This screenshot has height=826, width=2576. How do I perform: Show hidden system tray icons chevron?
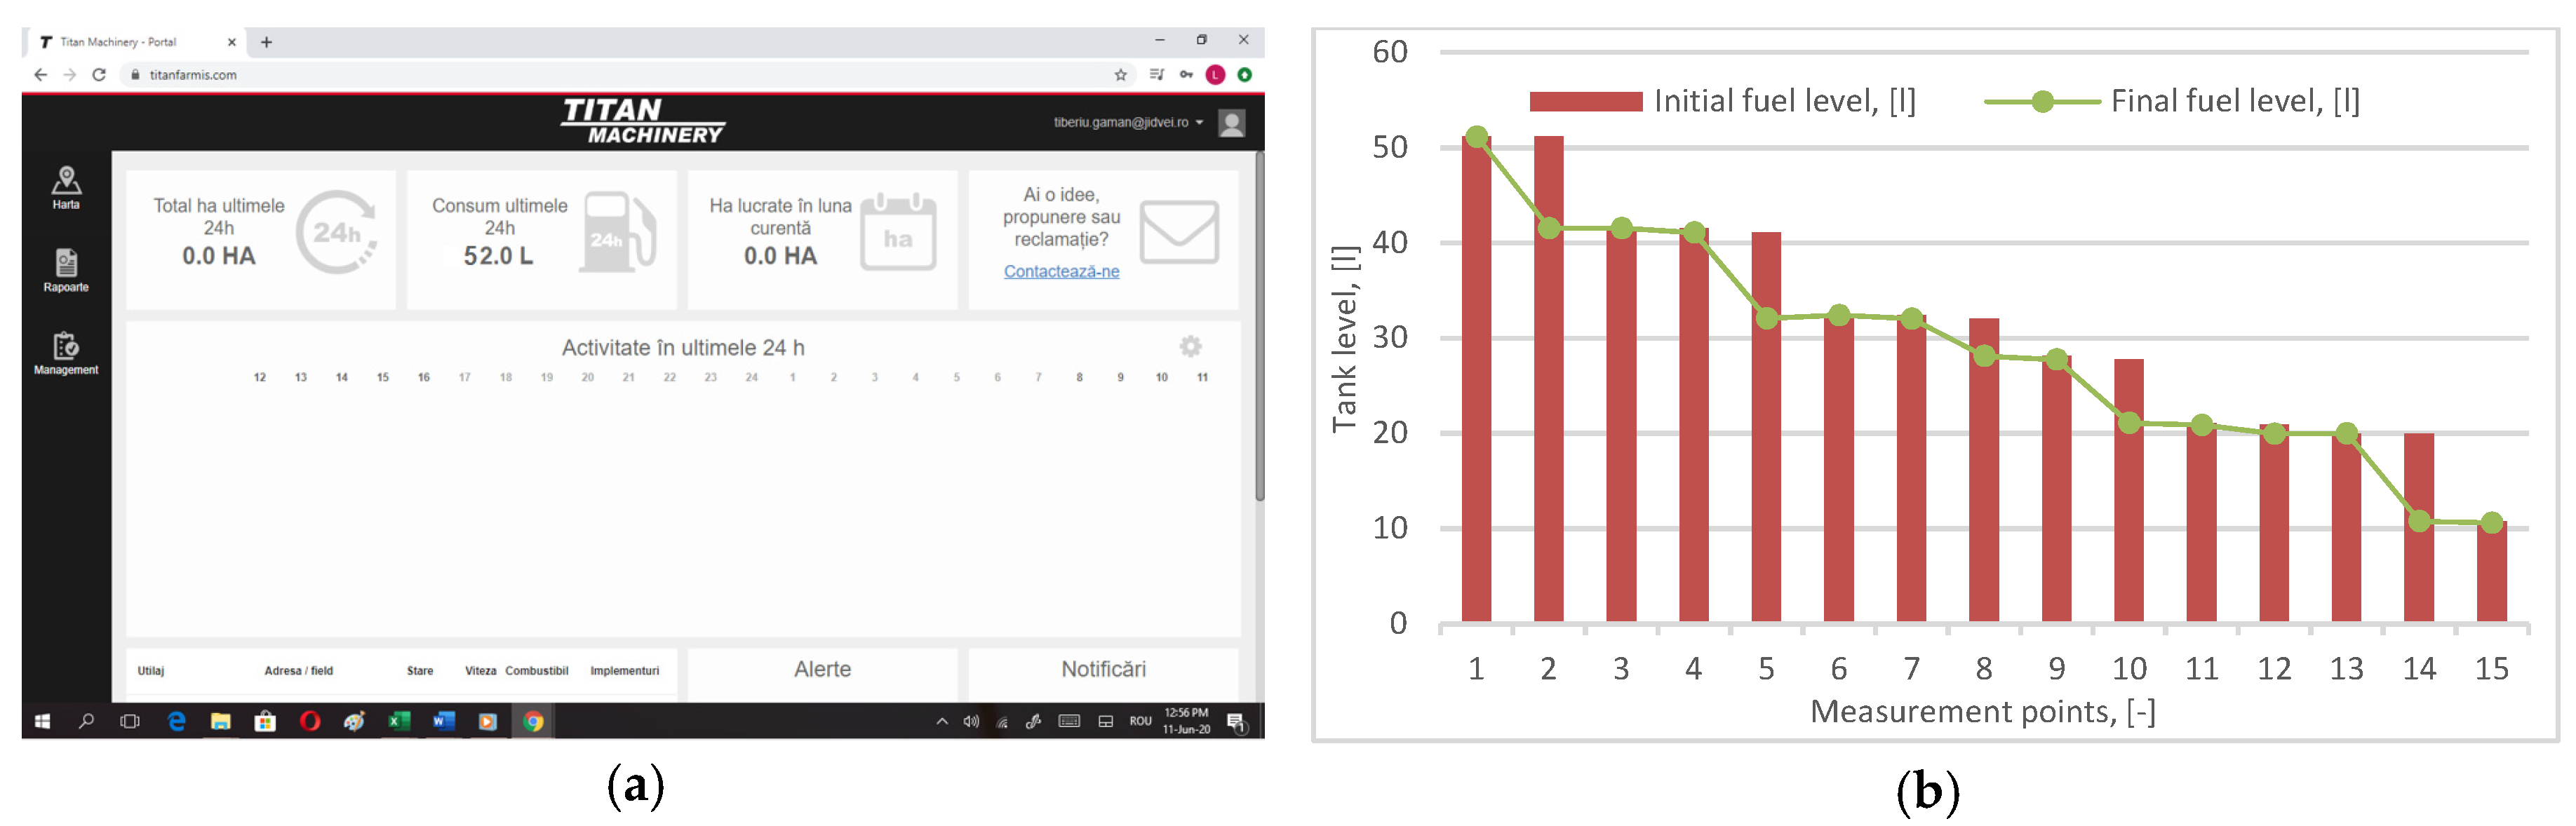(941, 721)
